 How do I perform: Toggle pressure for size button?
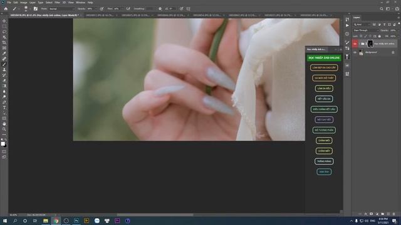pyautogui.click(x=181, y=9)
